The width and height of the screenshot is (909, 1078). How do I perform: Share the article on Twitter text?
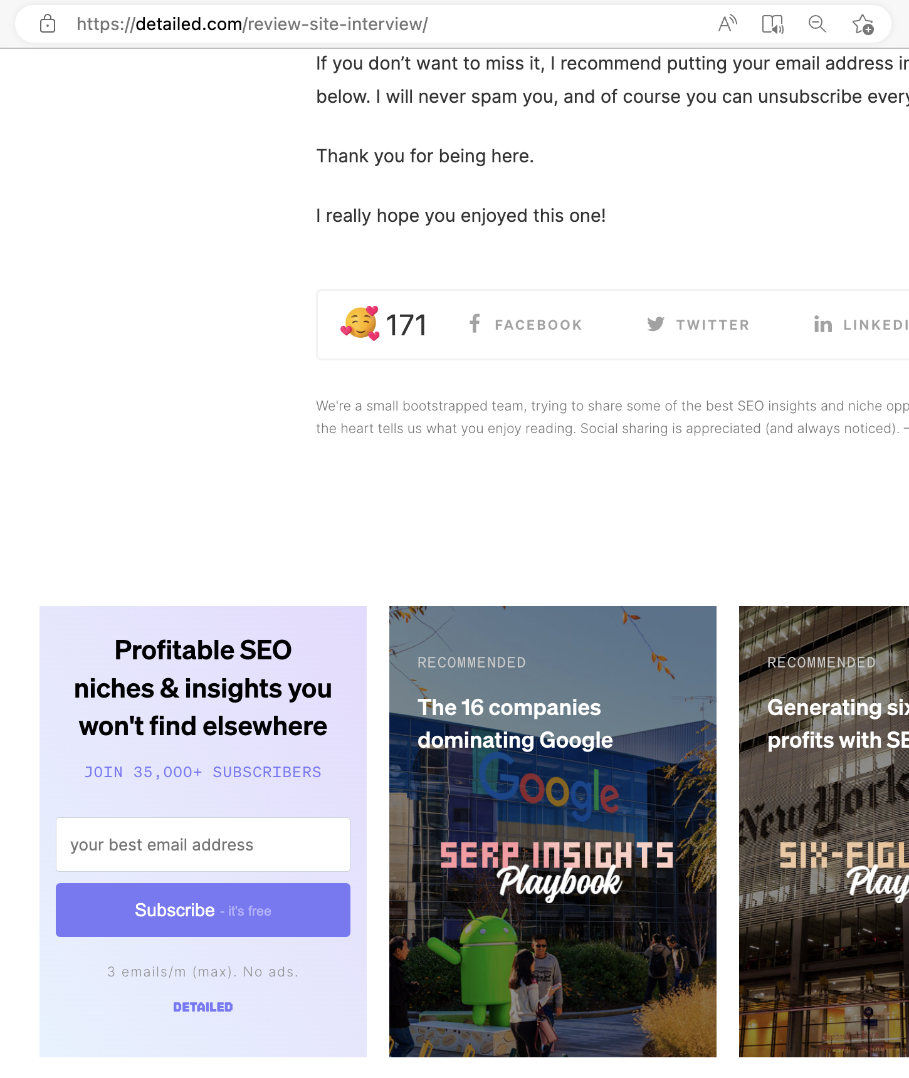click(712, 325)
